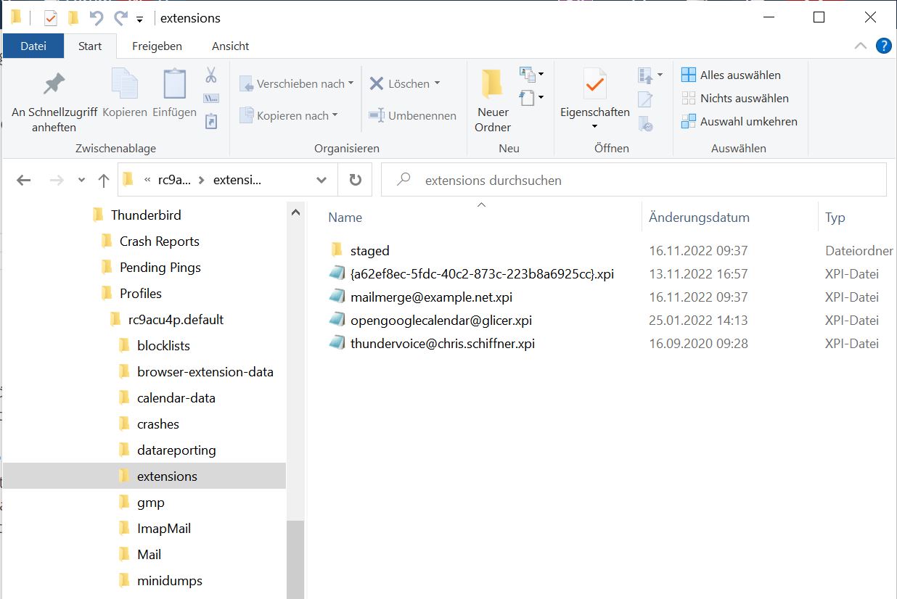The width and height of the screenshot is (897, 599).
Task: Click the redo arrow in title bar
Action: 120,17
